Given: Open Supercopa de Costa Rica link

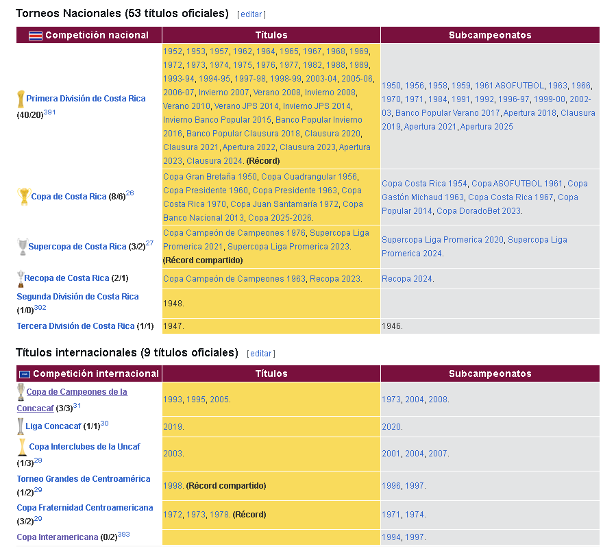Looking at the screenshot, I should [77, 247].
